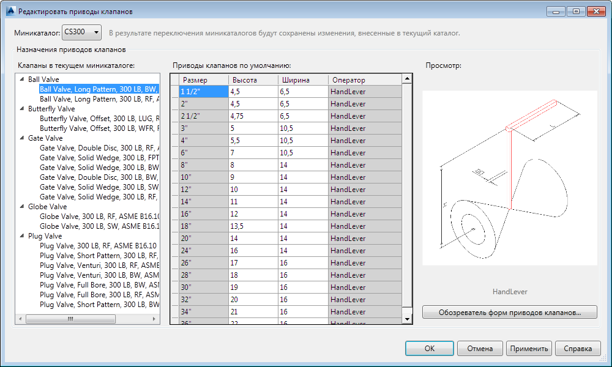Select Butterfly Valve, Offset, 300 LB, LUG
Viewport: 612px width, 367px height.
point(100,119)
